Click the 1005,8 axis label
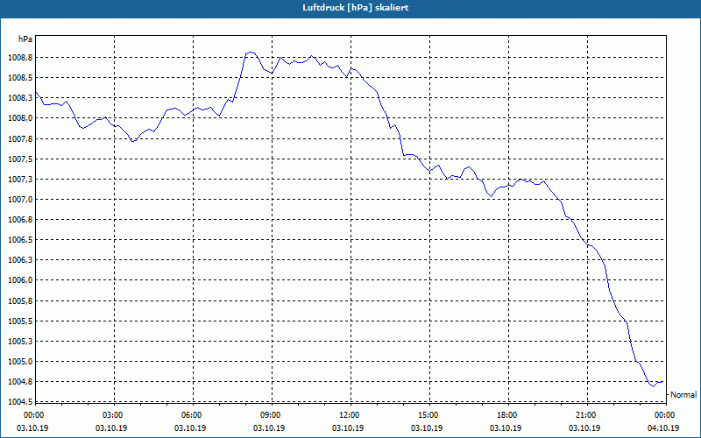 20,300
